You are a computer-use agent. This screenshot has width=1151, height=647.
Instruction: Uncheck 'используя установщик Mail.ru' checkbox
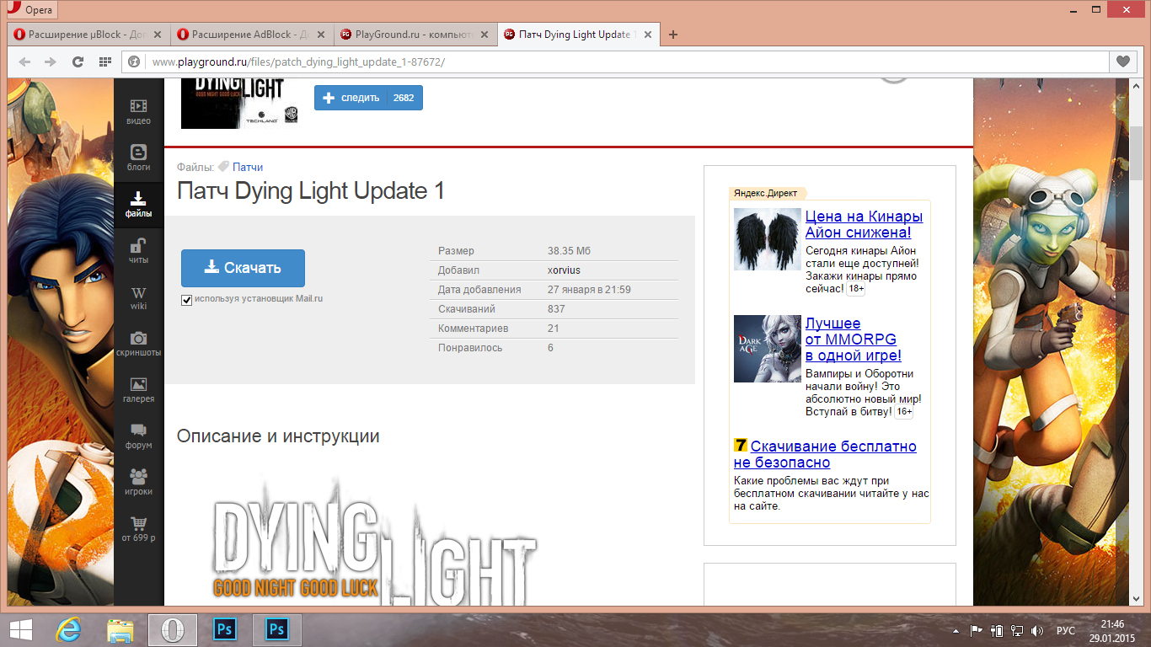187,300
